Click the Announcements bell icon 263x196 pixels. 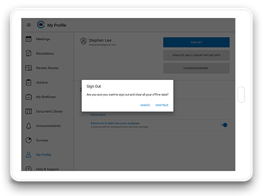pos(29,126)
